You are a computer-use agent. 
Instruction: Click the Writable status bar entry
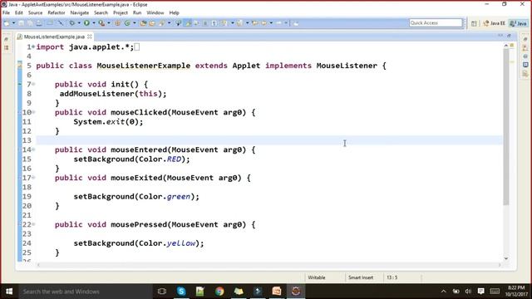[x=316, y=277]
